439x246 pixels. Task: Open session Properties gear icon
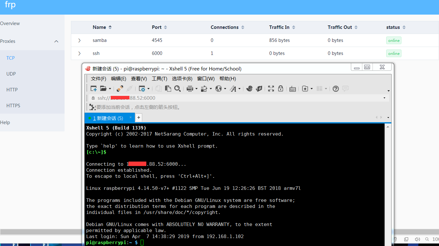tap(142, 89)
